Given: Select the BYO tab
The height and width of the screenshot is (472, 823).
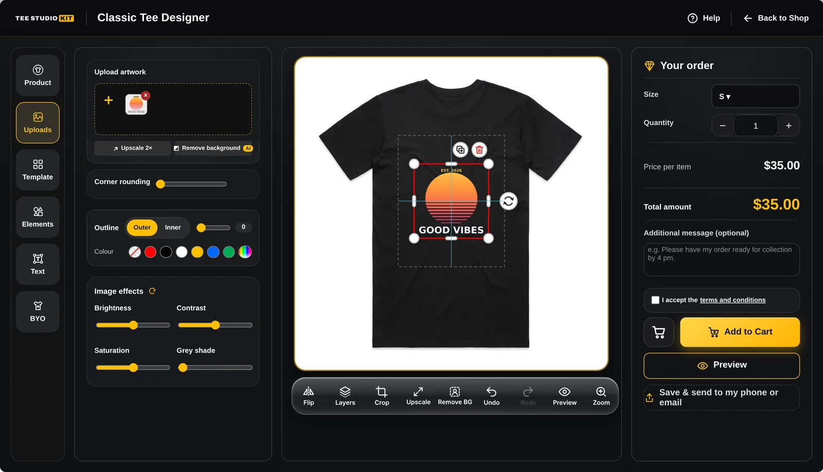Looking at the screenshot, I should click(x=38, y=312).
